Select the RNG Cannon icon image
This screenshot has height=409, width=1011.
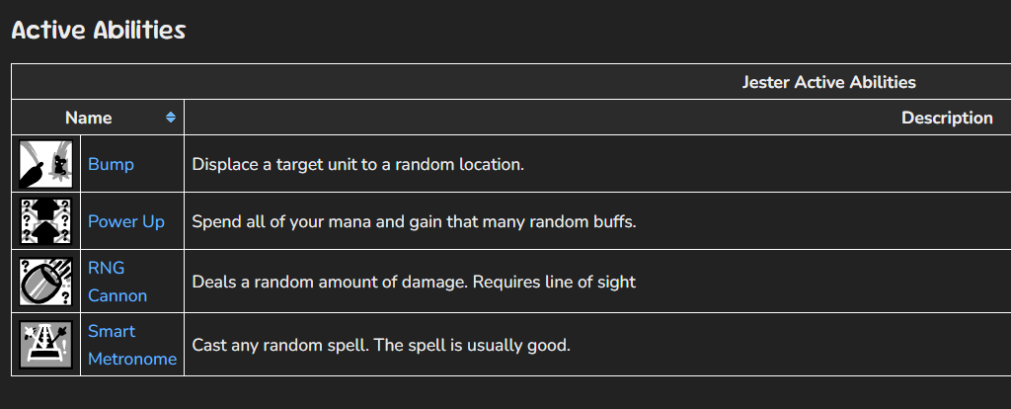45,282
